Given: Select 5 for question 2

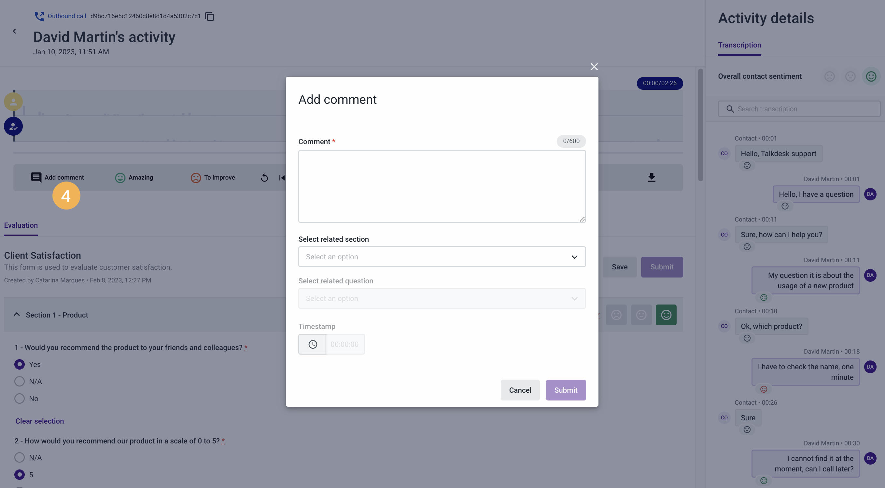Looking at the screenshot, I should point(20,475).
